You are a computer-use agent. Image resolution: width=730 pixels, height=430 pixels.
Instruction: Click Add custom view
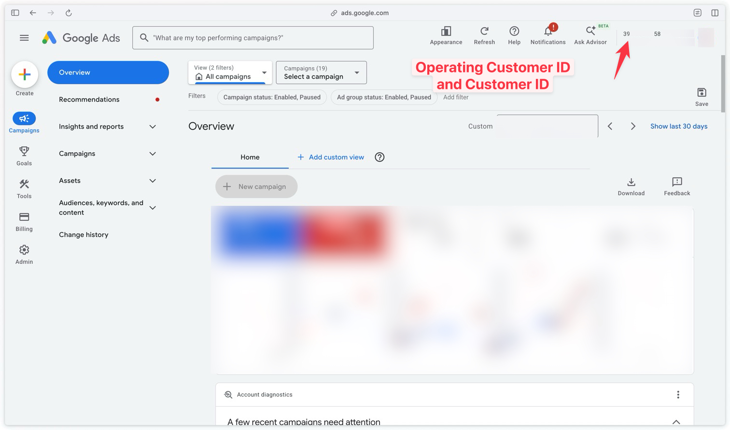click(331, 157)
